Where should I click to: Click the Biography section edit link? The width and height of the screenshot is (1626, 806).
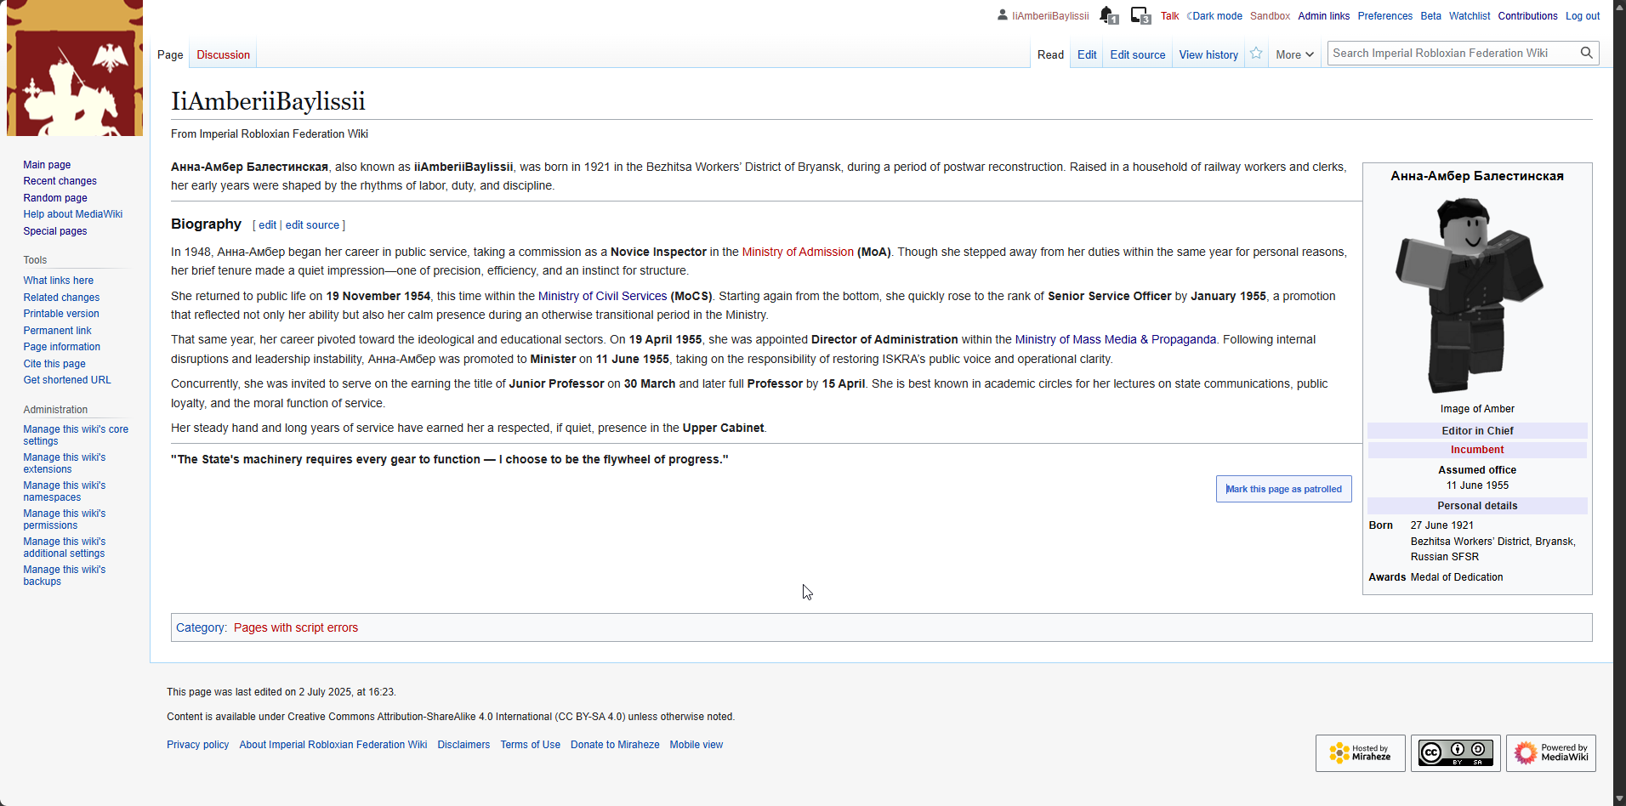coord(267,225)
